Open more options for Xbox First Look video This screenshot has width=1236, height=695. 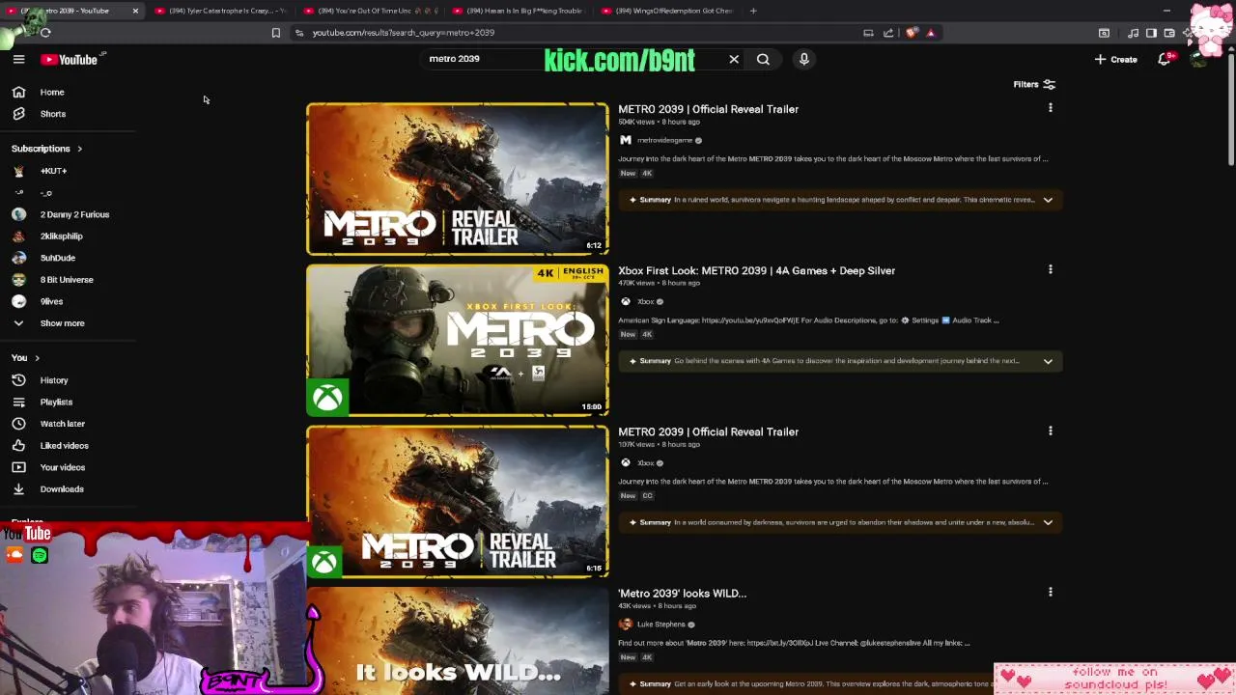[1051, 269]
